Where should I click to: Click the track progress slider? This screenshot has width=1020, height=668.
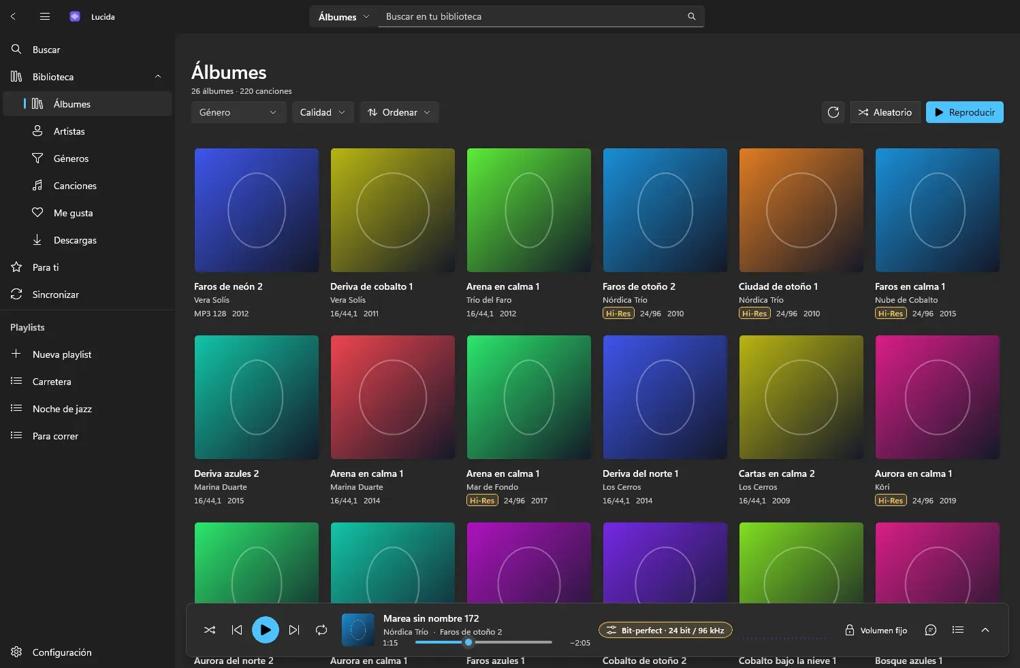click(x=483, y=642)
